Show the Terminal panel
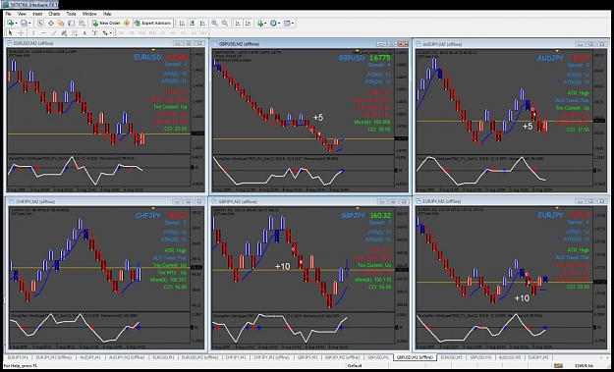The image size is (614, 372). pos(72,24)
